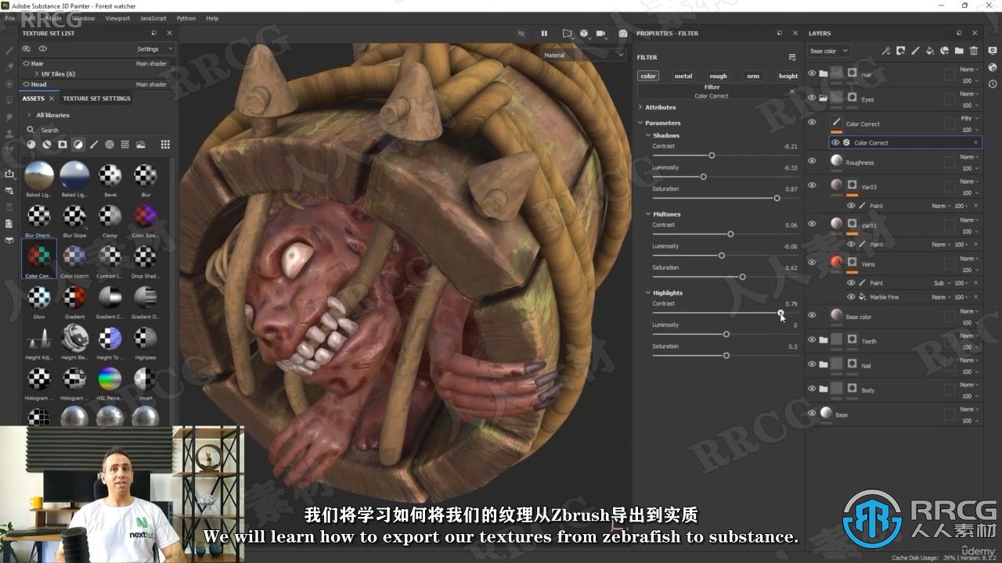The height and width of the screenshot is (563, 1002).
Task: Collapse the Highlights section
Action: coord(648,292)
